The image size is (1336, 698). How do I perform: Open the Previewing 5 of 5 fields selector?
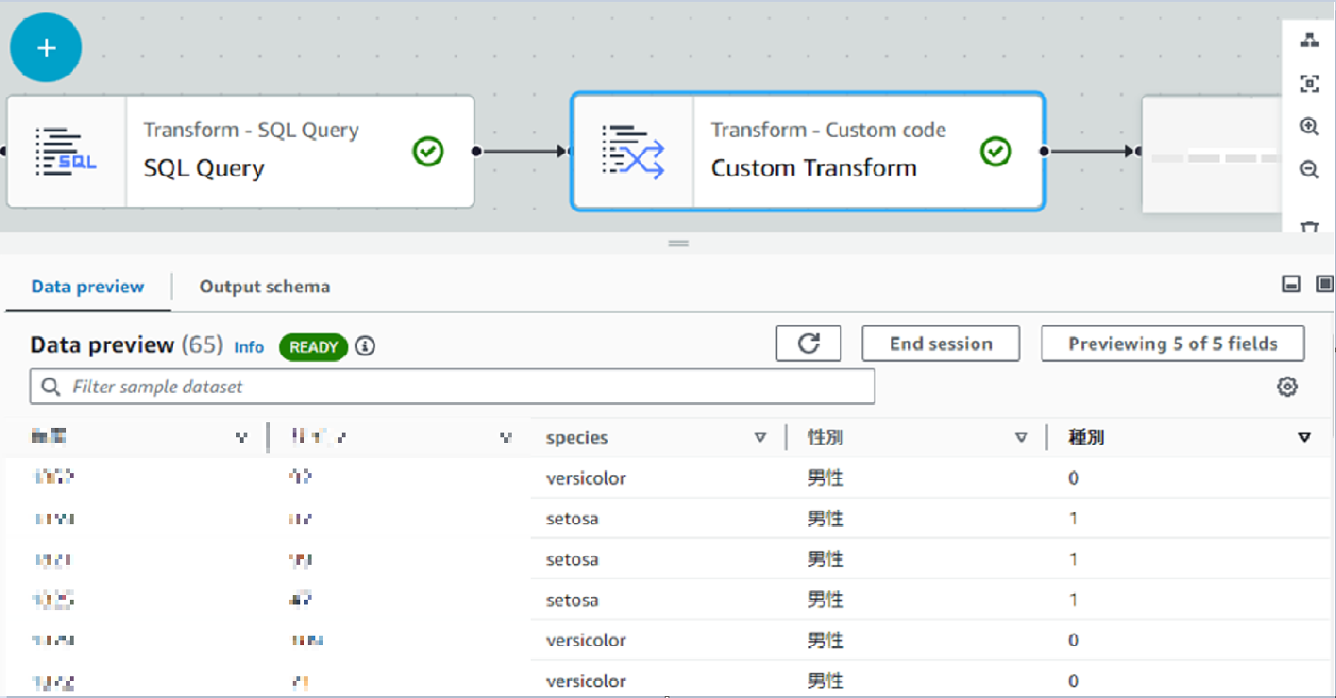1172,344
